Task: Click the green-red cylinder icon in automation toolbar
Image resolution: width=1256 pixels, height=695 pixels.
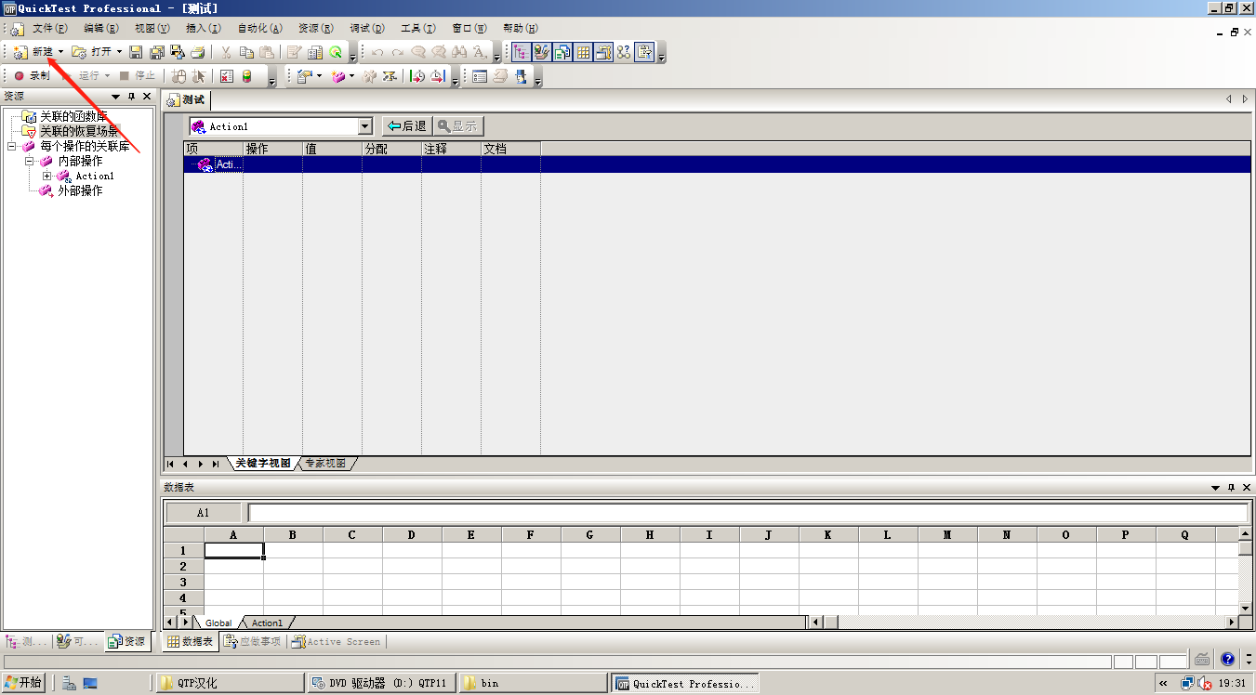Action: (246, 76)
